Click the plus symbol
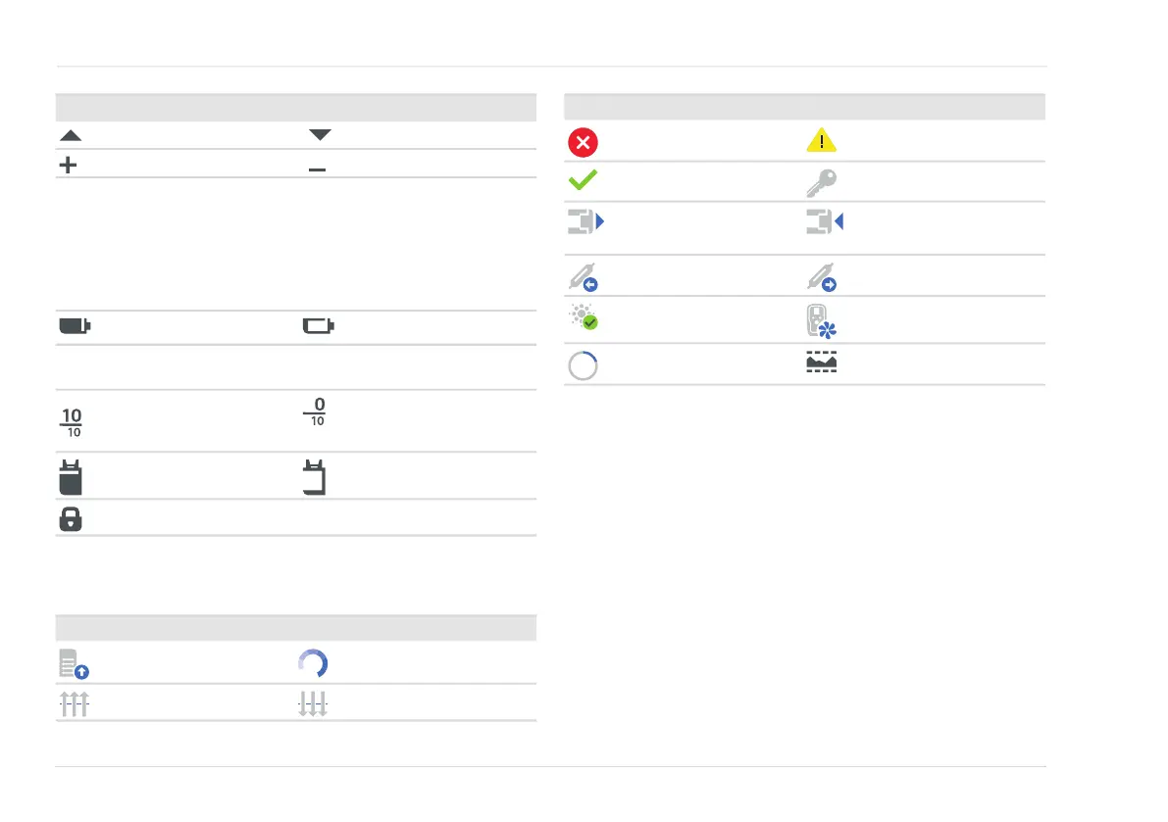This screenshot has height=822, width=1168. click(x=68, y=166)
